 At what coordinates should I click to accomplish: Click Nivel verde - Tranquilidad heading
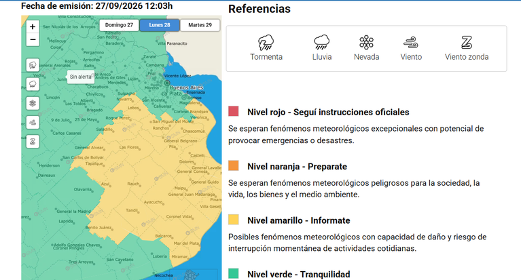pos(299,275)
